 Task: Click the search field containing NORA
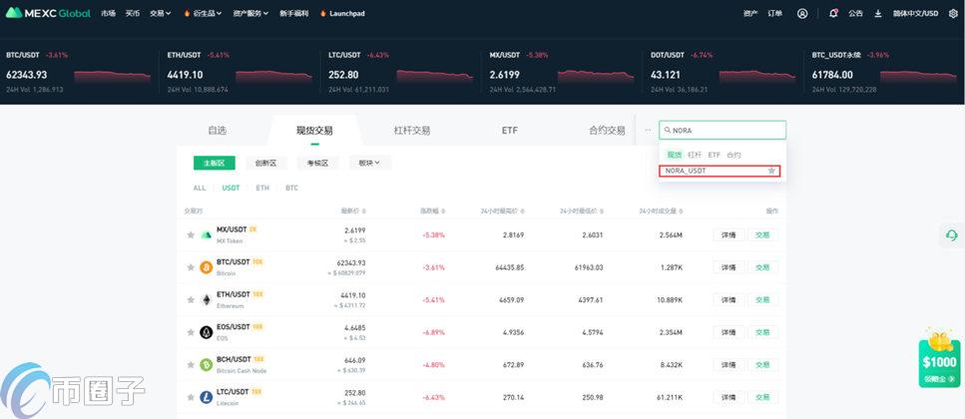click(723, 131)
